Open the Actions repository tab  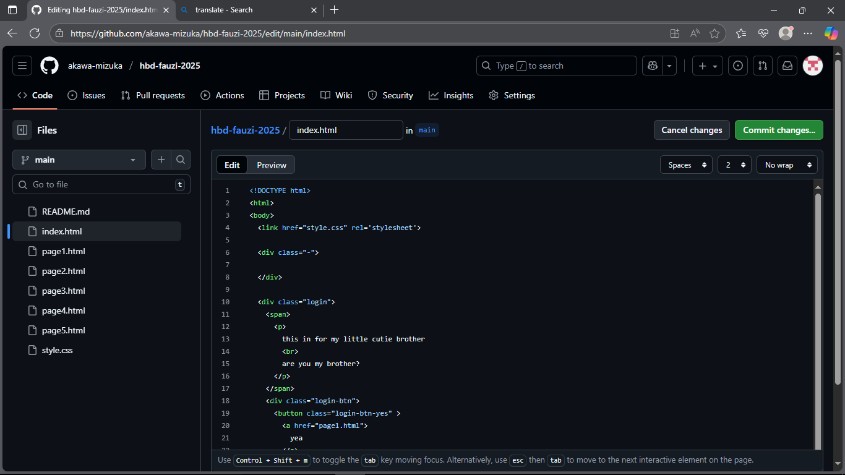222,95
